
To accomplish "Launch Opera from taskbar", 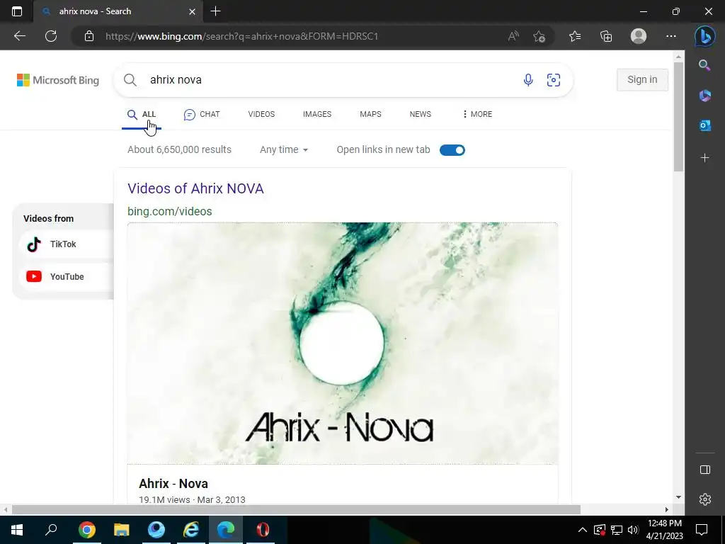I will [x=263, y=530].
